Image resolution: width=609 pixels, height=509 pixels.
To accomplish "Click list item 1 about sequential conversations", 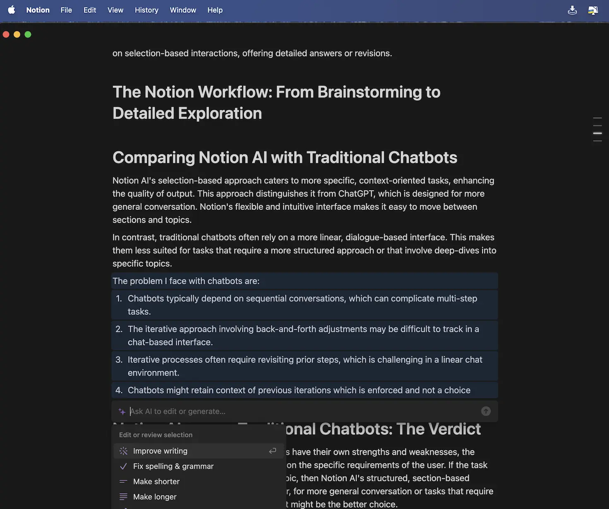I will [x=304, y=305].
